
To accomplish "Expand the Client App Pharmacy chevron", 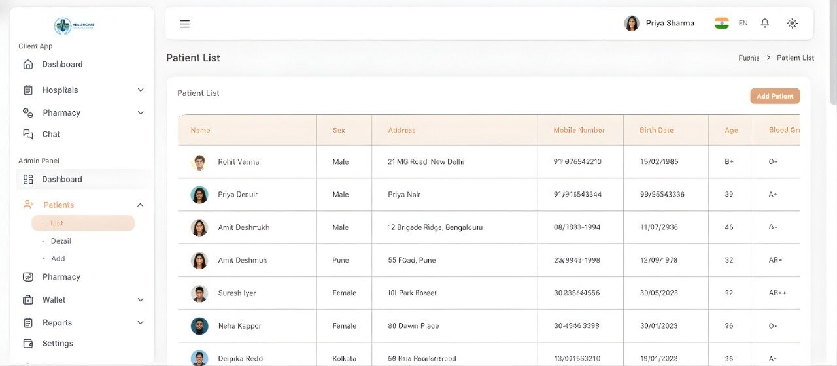I will [x=141, y=113].
